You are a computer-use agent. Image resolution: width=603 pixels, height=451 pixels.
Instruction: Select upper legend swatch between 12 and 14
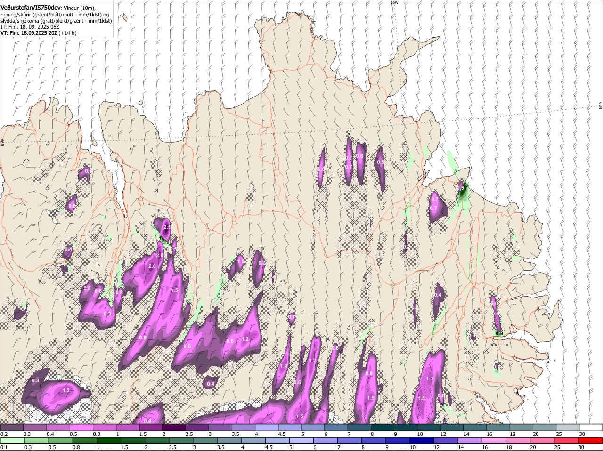point(452,427)
